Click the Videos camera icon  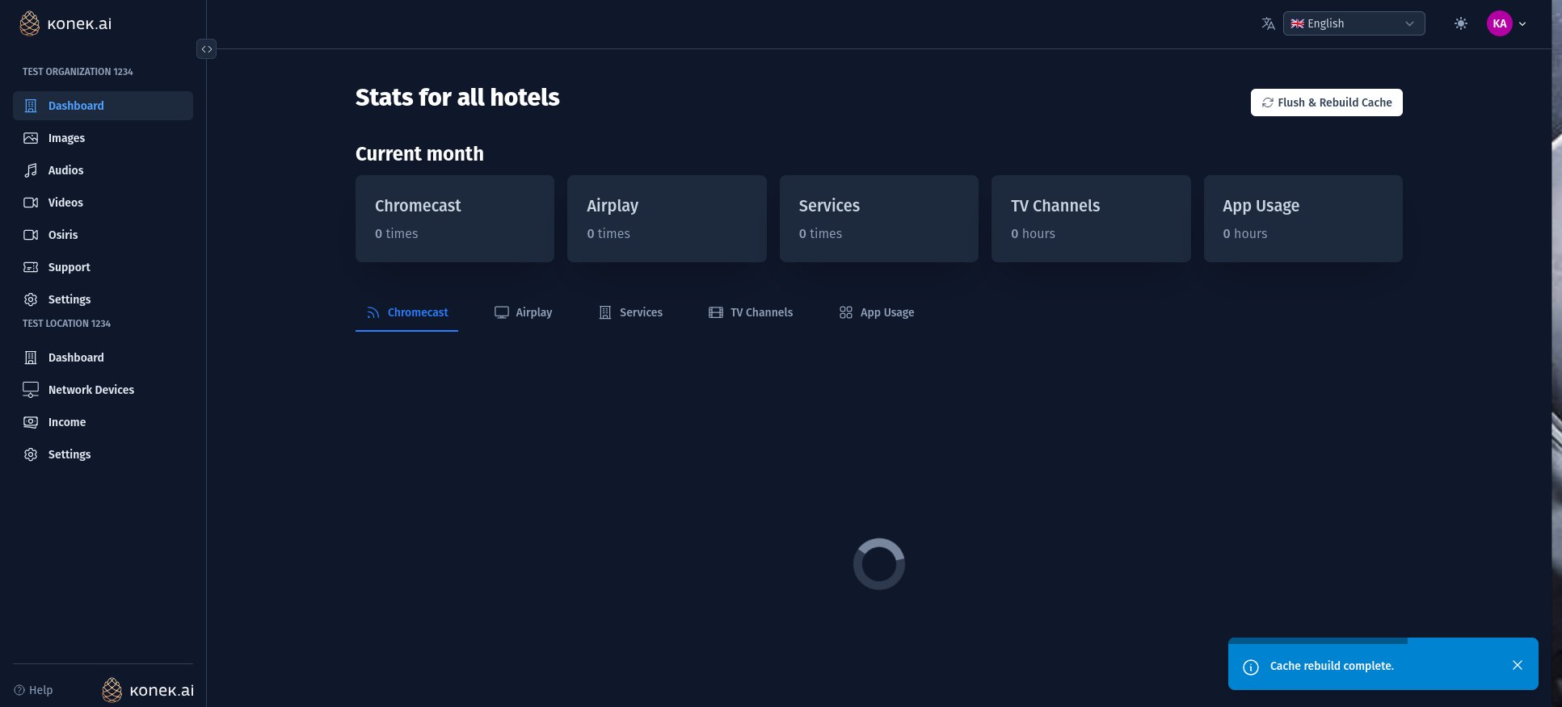coord(31,203)
